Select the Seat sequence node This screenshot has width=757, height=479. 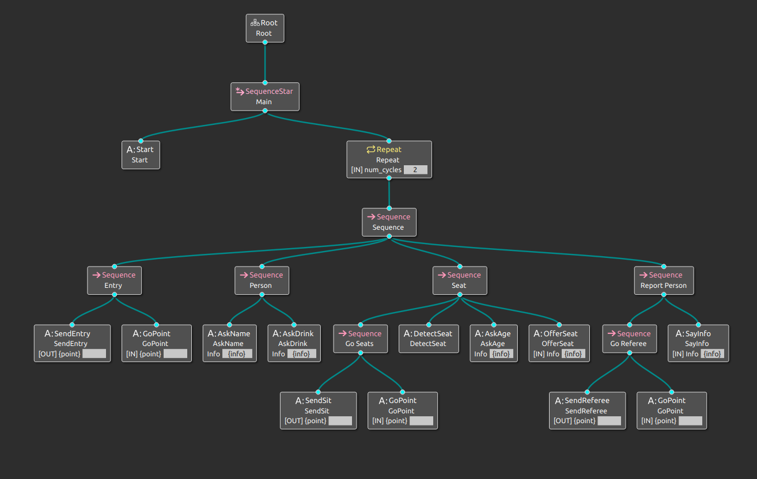(460, 280)
